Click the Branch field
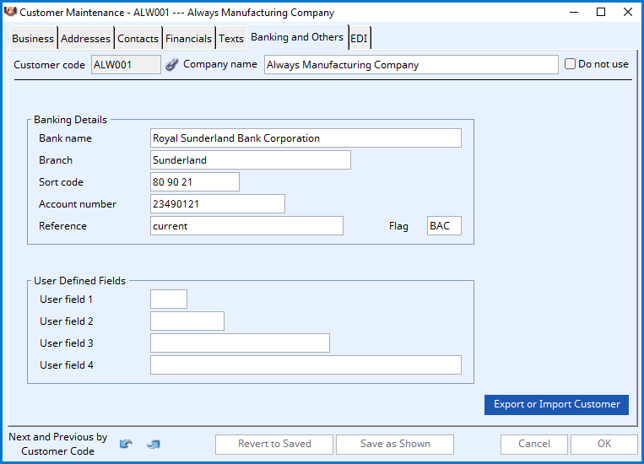Viewport: 644px width, 464px height. pyautogui.click(x=251, y=159)
